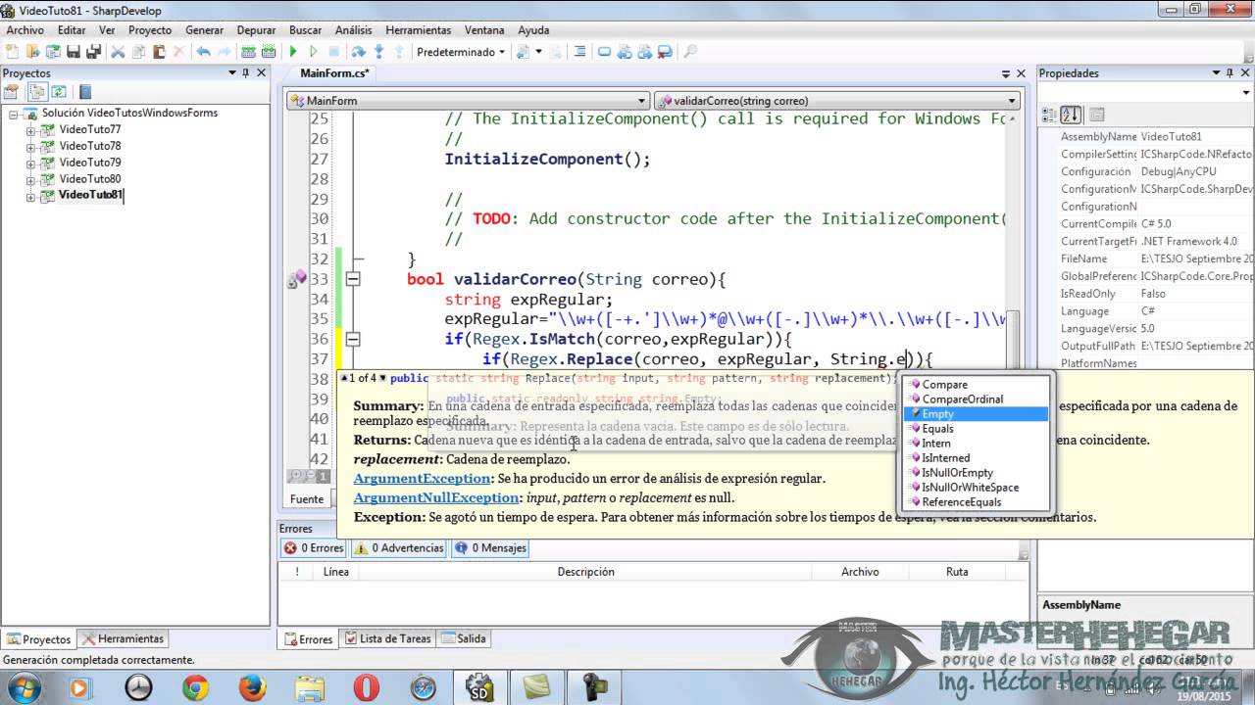Viewport: 1255px width, 705px height.
Task: Open the Archivo menu
Action: (x=25, y=30)
